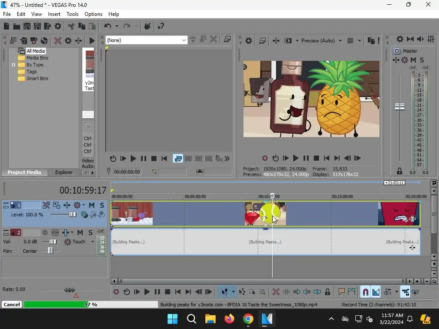Image resolution: width=439 pixels, height=329 pixels.
Task: Delete selection with red X in bottom toolbar
Action: tap(276, 292)
